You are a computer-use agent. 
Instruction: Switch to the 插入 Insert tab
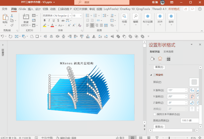click(31, 9)
